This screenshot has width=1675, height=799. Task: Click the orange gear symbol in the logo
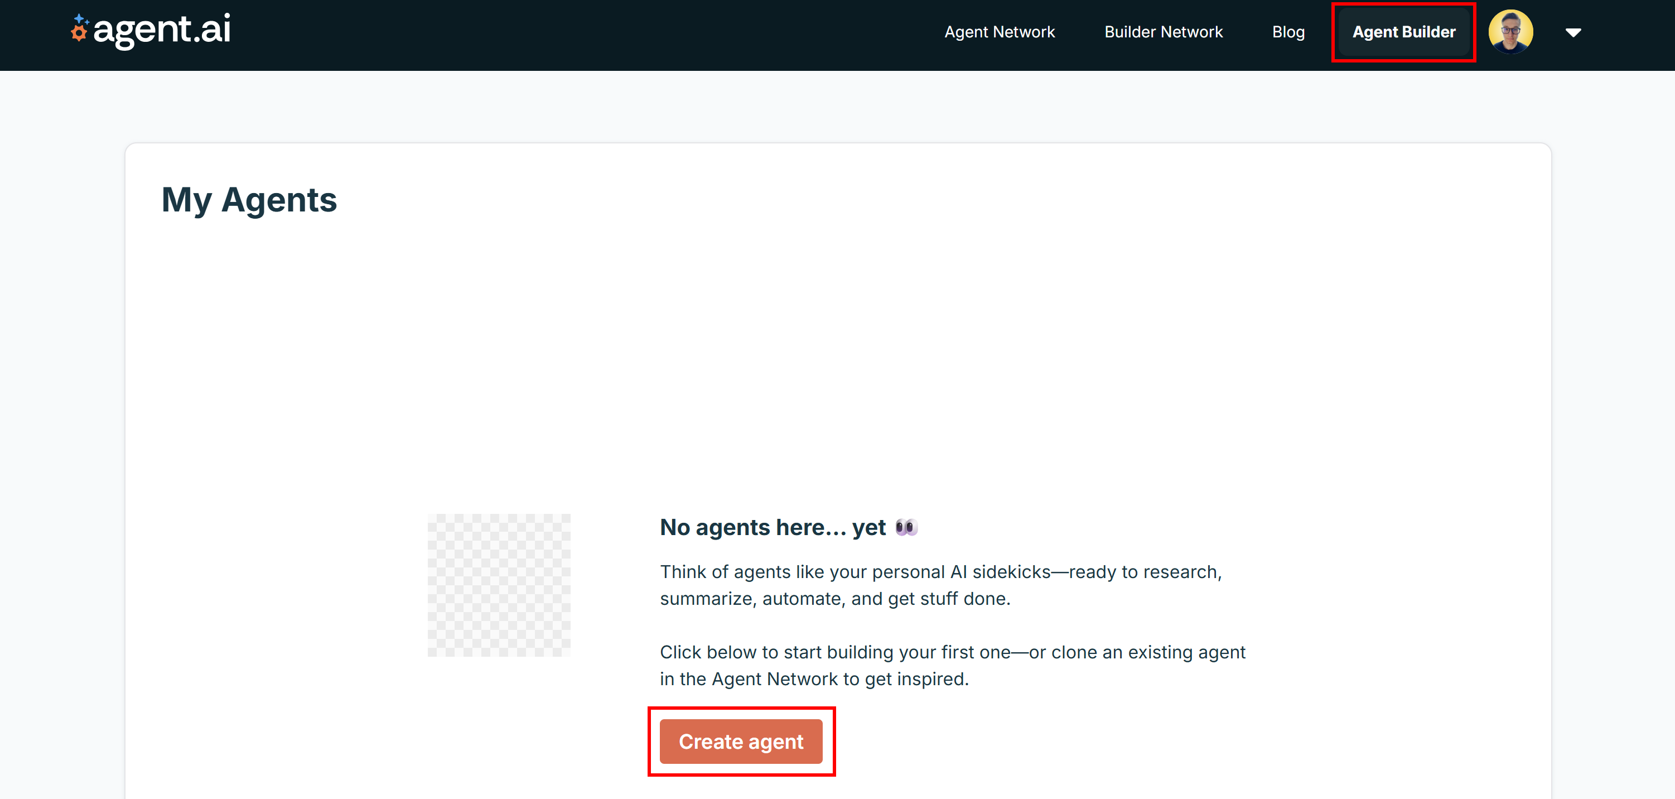click(x=78, y=34)
